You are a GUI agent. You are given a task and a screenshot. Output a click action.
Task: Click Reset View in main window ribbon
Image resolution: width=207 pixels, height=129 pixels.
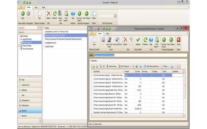tap(60, 16)
